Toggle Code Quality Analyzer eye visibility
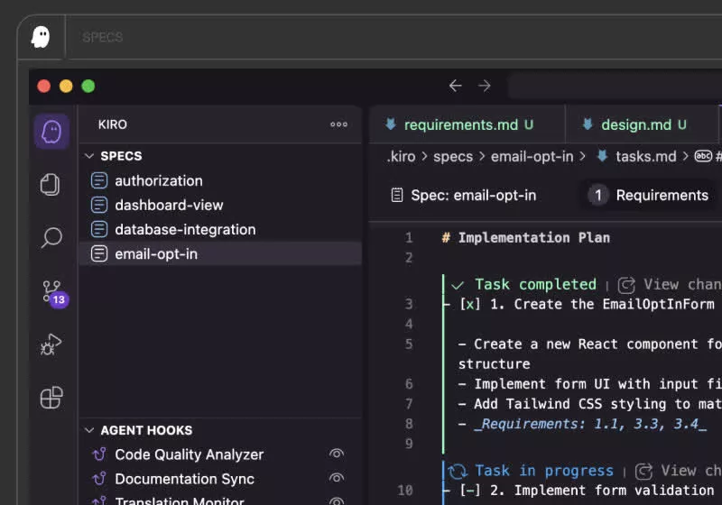Screen dimensions: 722x505 [337, 454]
